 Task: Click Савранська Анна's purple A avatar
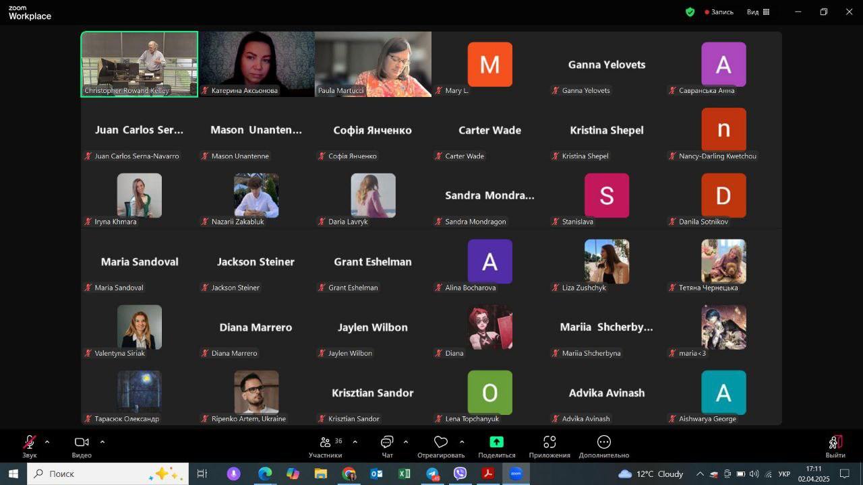click(x=723, y=65)
